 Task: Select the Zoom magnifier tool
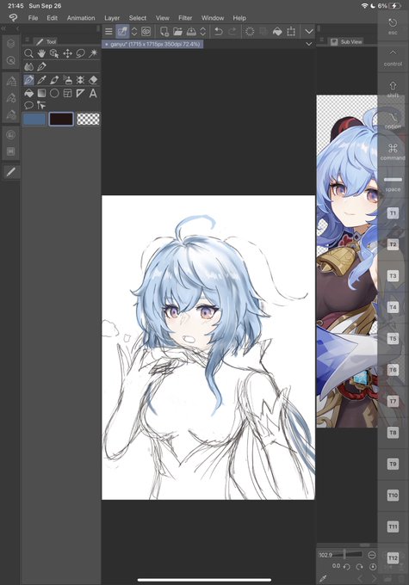click(28, 53)
